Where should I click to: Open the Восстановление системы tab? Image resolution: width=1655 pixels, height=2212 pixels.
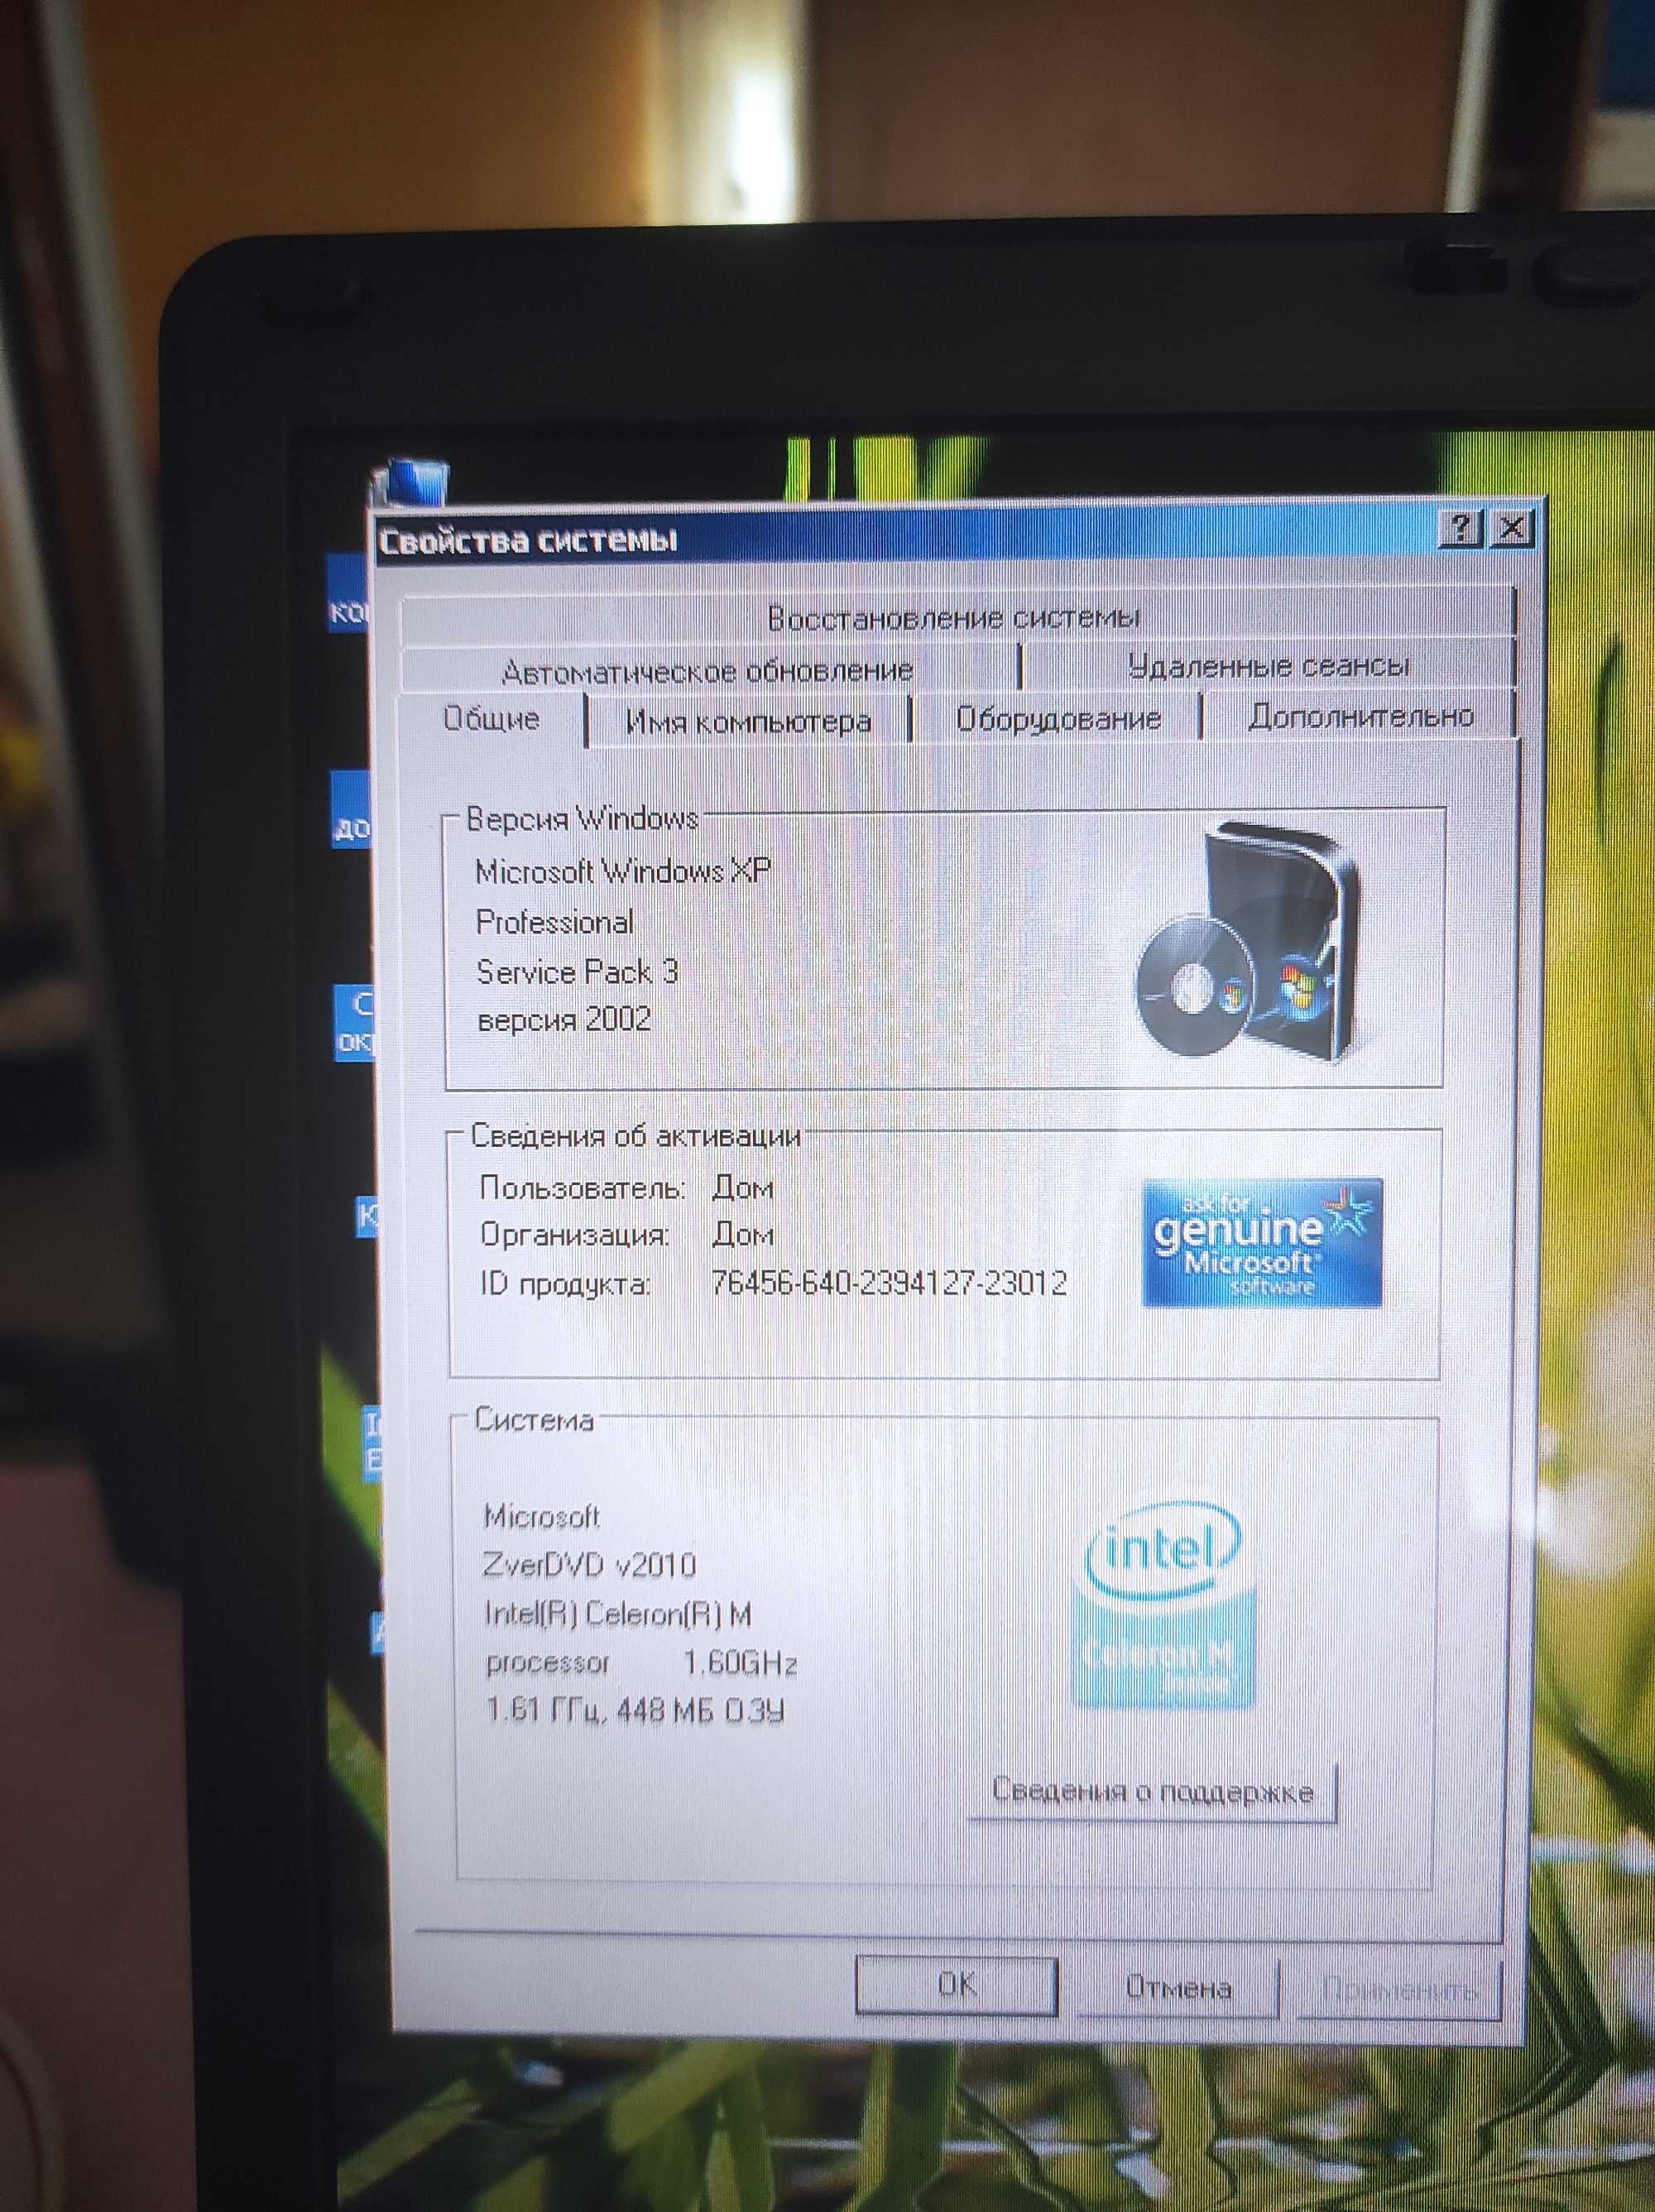[955, 618]
